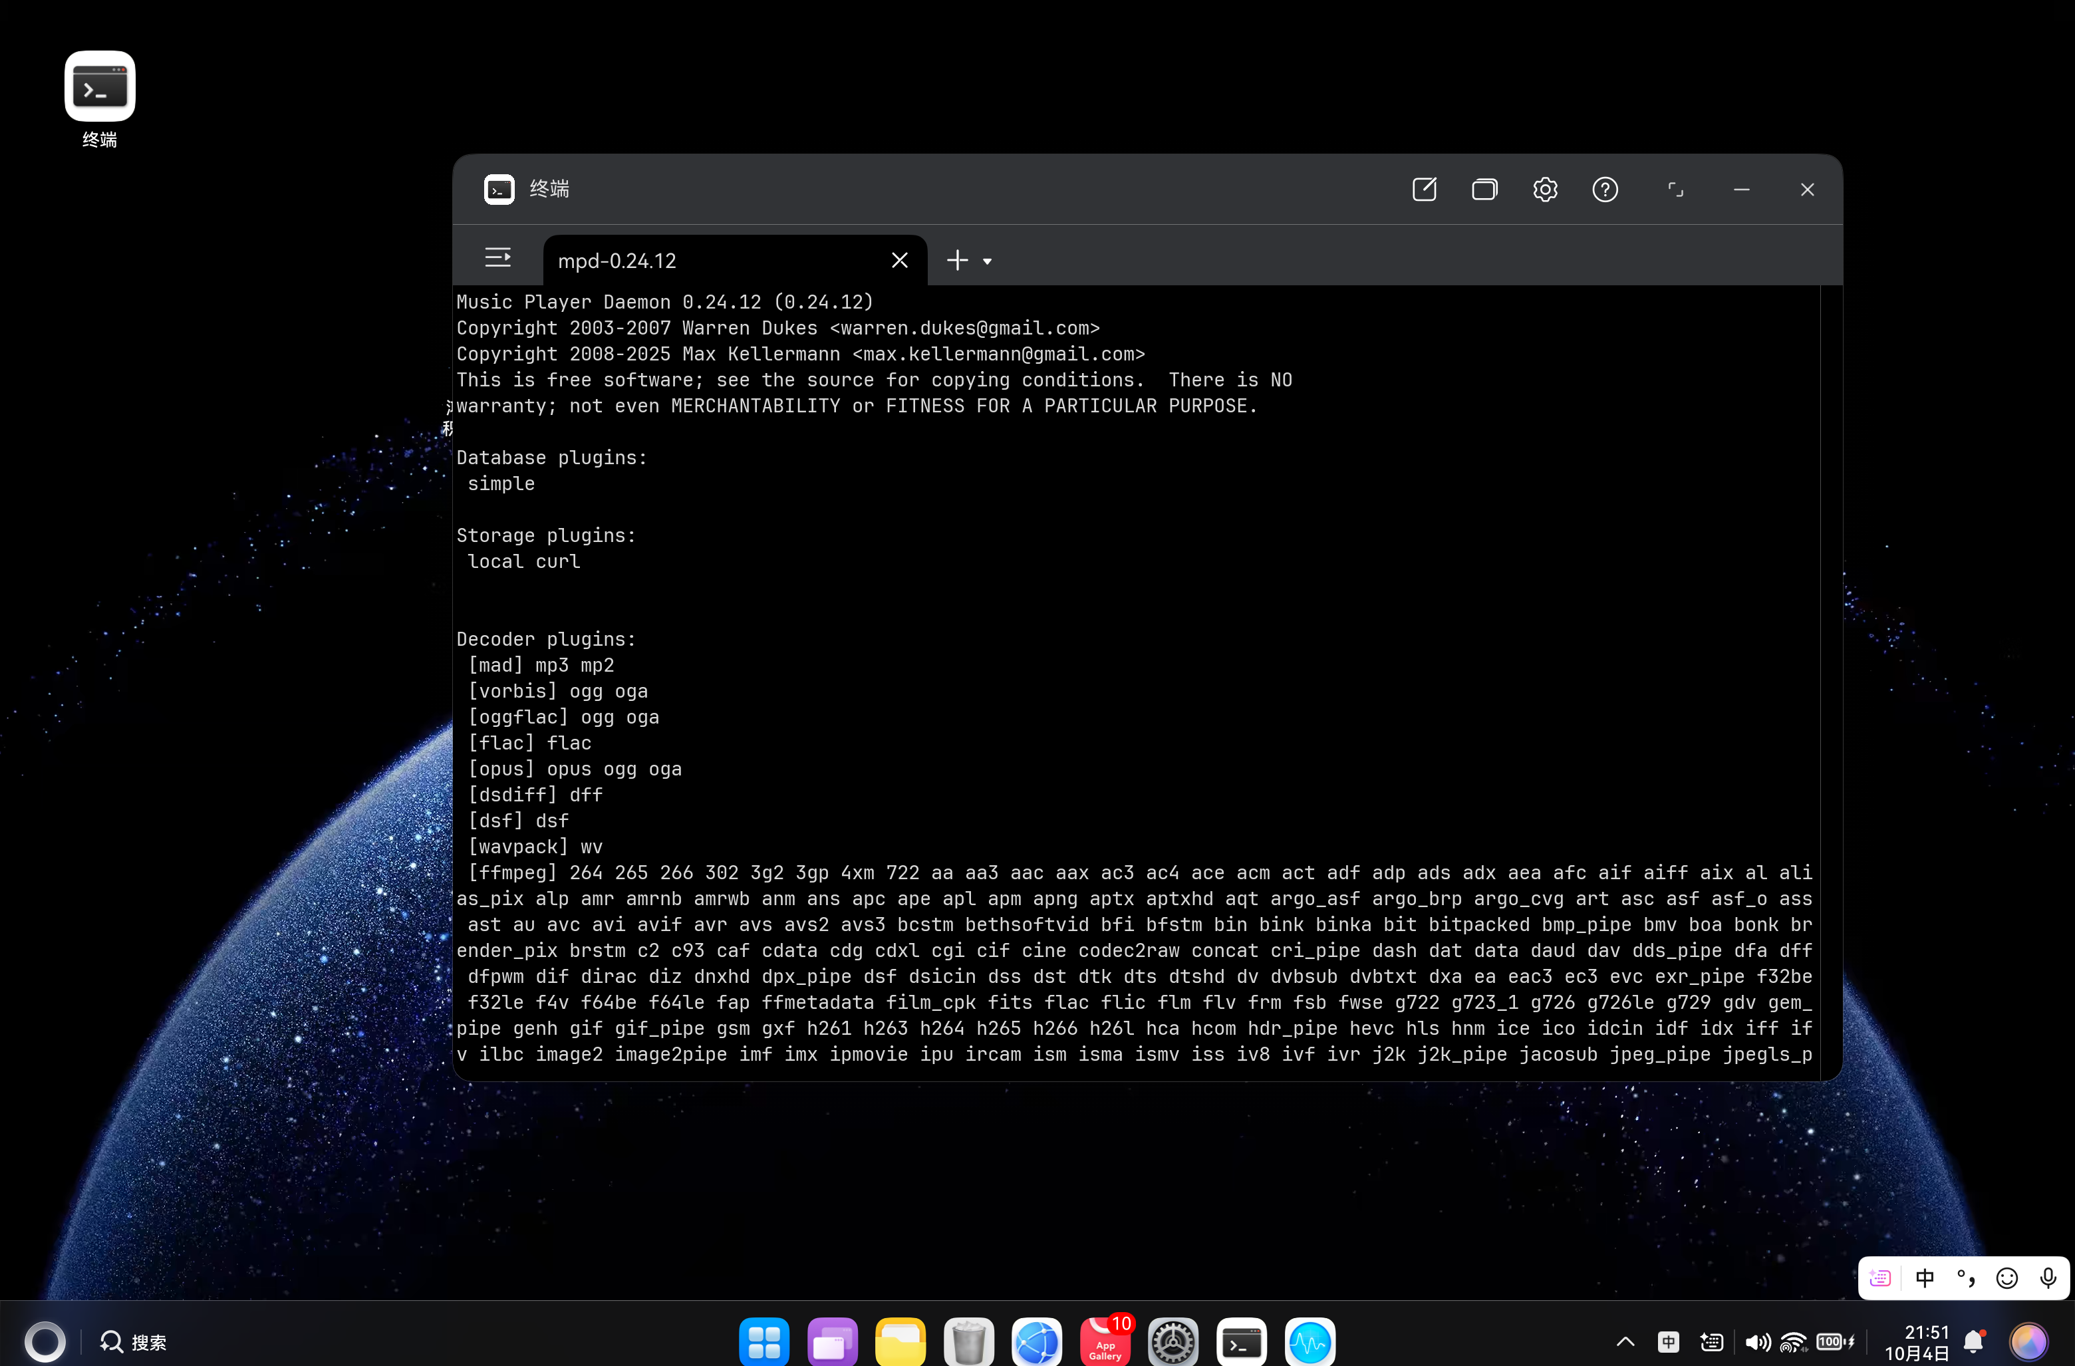This screenshot has height=1366, width=2075.
Task: Check battery 100 indicator in tray
Action: coord(1835,1341)
